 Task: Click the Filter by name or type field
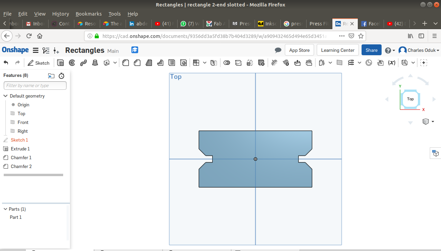[x=35, y=86]
